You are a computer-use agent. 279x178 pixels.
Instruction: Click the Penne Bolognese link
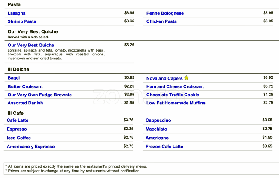pyautogui.click(x=165, y=13)
